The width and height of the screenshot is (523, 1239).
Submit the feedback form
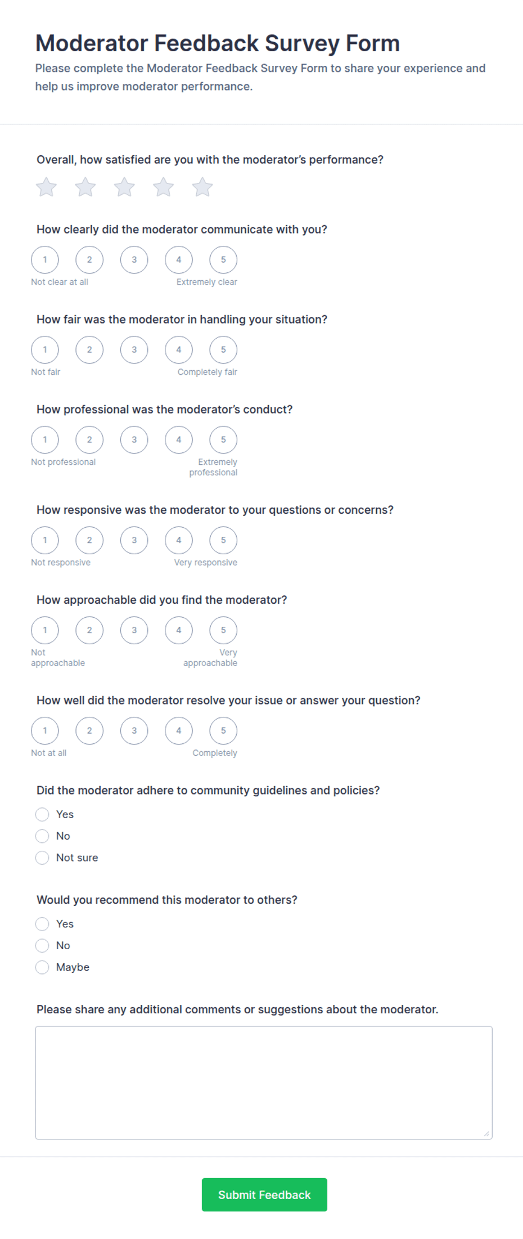pyautogui.click(x=264, y=1195)
